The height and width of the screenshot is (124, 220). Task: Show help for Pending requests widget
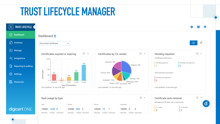tap(197, 53)
